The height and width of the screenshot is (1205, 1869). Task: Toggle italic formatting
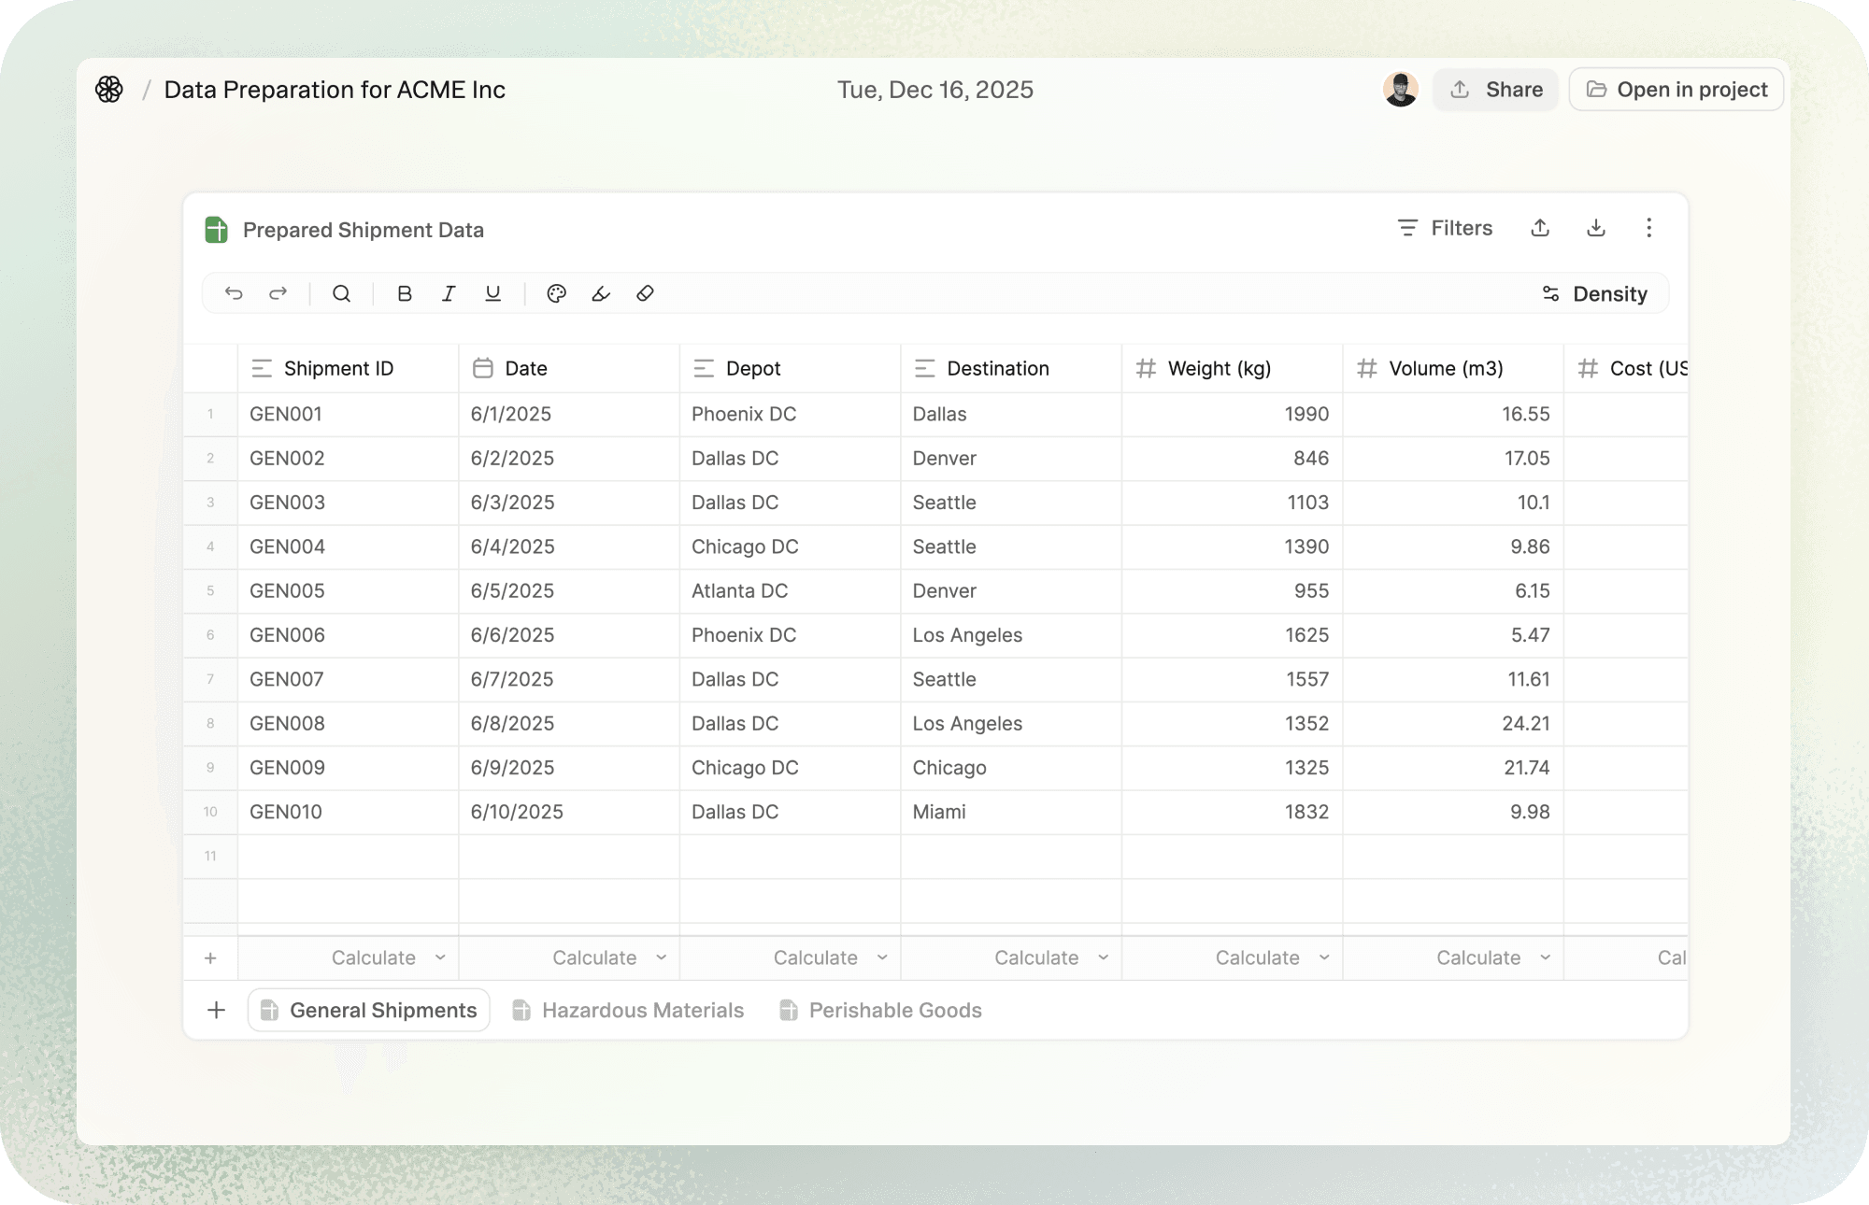449,293
